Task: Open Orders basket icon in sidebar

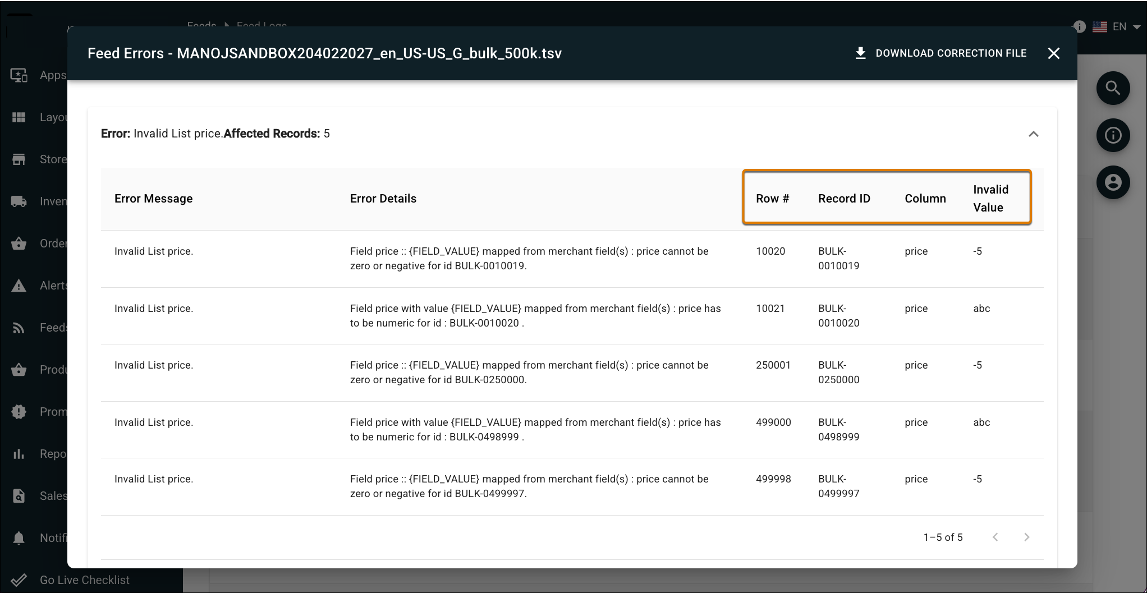Action: pyautogui.click(x=19, y=243)
